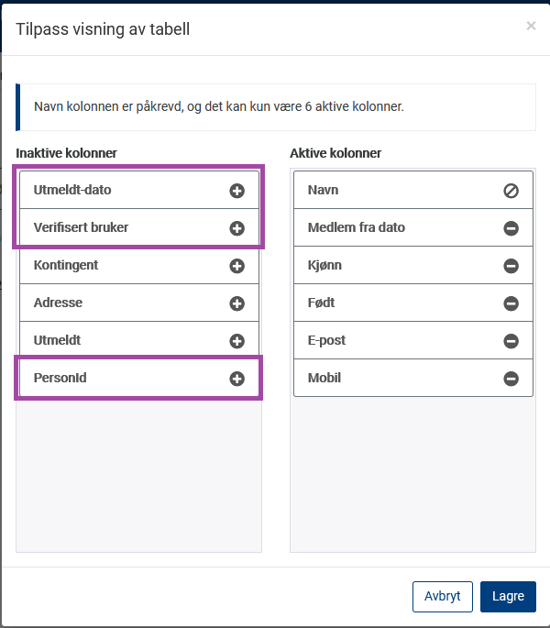Select the Kontingent inactive column row
Screen dimensions: 550x628
coord(139,265)
